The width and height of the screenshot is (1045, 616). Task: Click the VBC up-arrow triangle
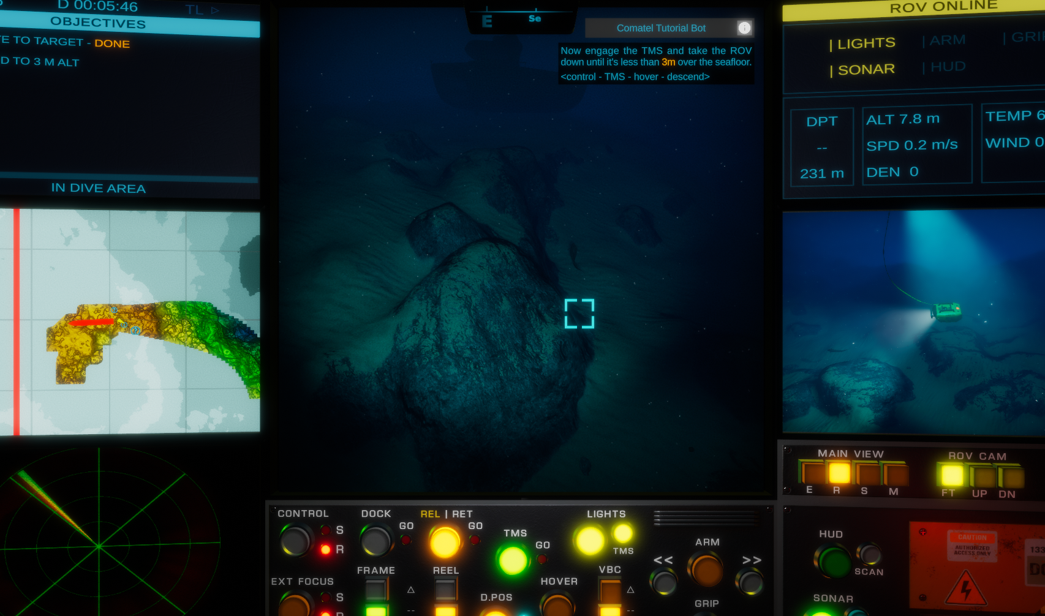[x=630, y=590]
